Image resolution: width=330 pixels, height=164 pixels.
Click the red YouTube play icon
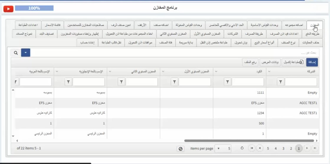[x=9, y=9]
